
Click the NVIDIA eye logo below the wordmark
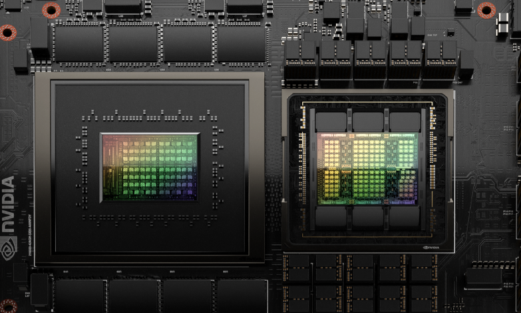pyautogui.click(x=8, y=249)
